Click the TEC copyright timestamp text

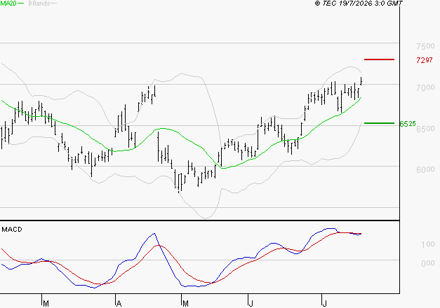click(x=359, y=3)
